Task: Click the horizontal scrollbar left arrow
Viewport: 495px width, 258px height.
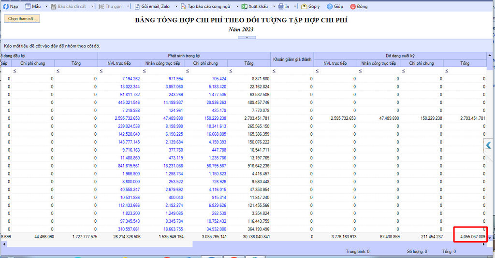Action: [4, 244]
